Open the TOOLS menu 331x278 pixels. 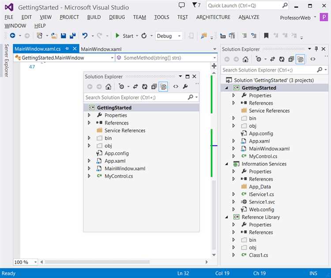tap(162, 17)
